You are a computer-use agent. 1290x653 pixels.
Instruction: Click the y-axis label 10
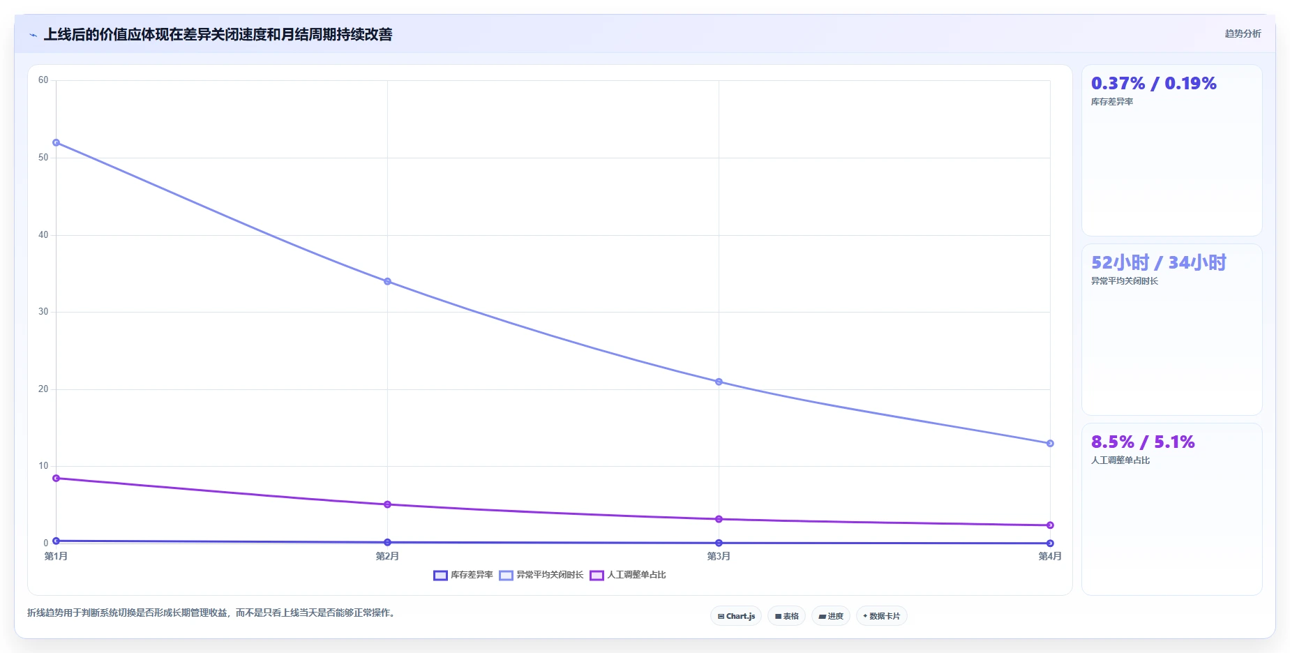pos(43,466)
